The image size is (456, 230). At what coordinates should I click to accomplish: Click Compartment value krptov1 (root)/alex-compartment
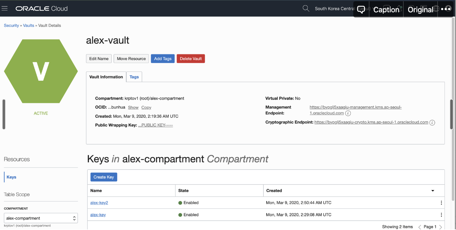click(x=154, y=99)
